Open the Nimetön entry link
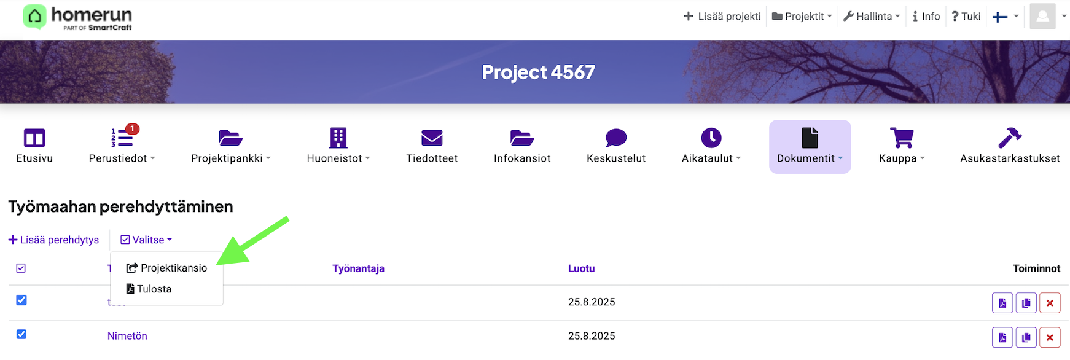This screenshot has width=1070, height=360. [127, 336]
